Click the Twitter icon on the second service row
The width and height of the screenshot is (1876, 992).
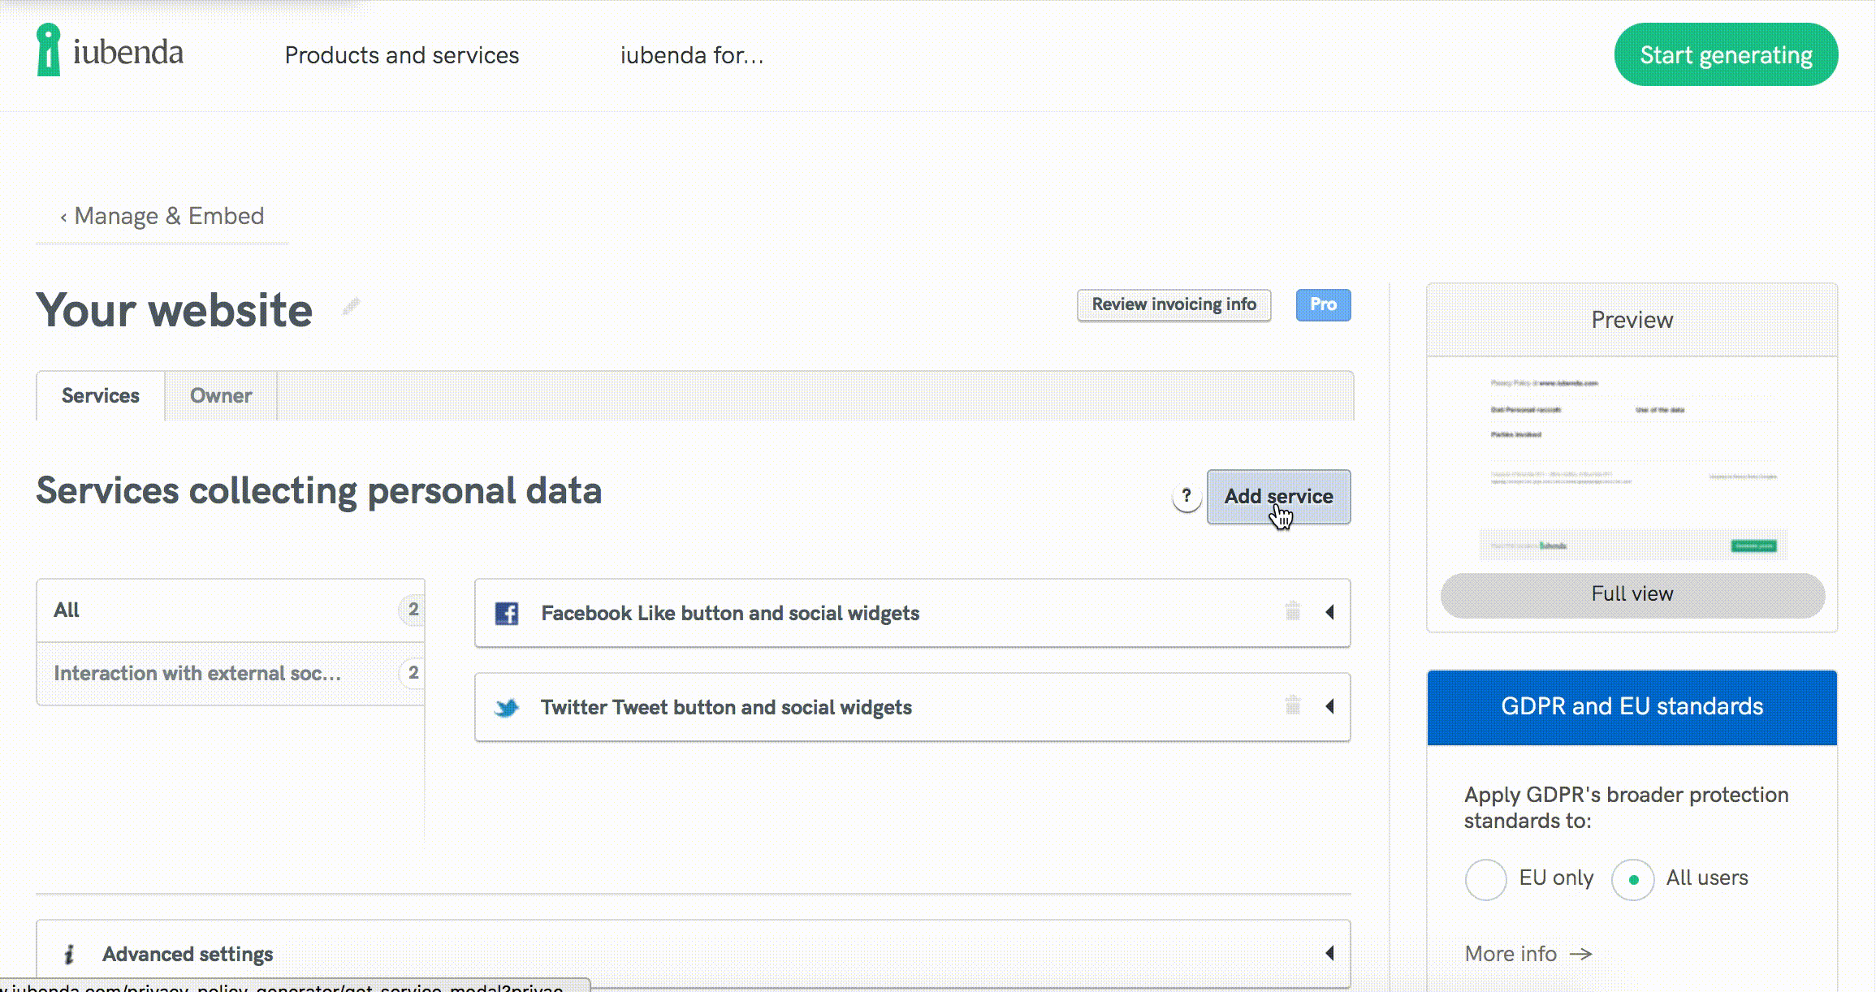tap(508, 707)
